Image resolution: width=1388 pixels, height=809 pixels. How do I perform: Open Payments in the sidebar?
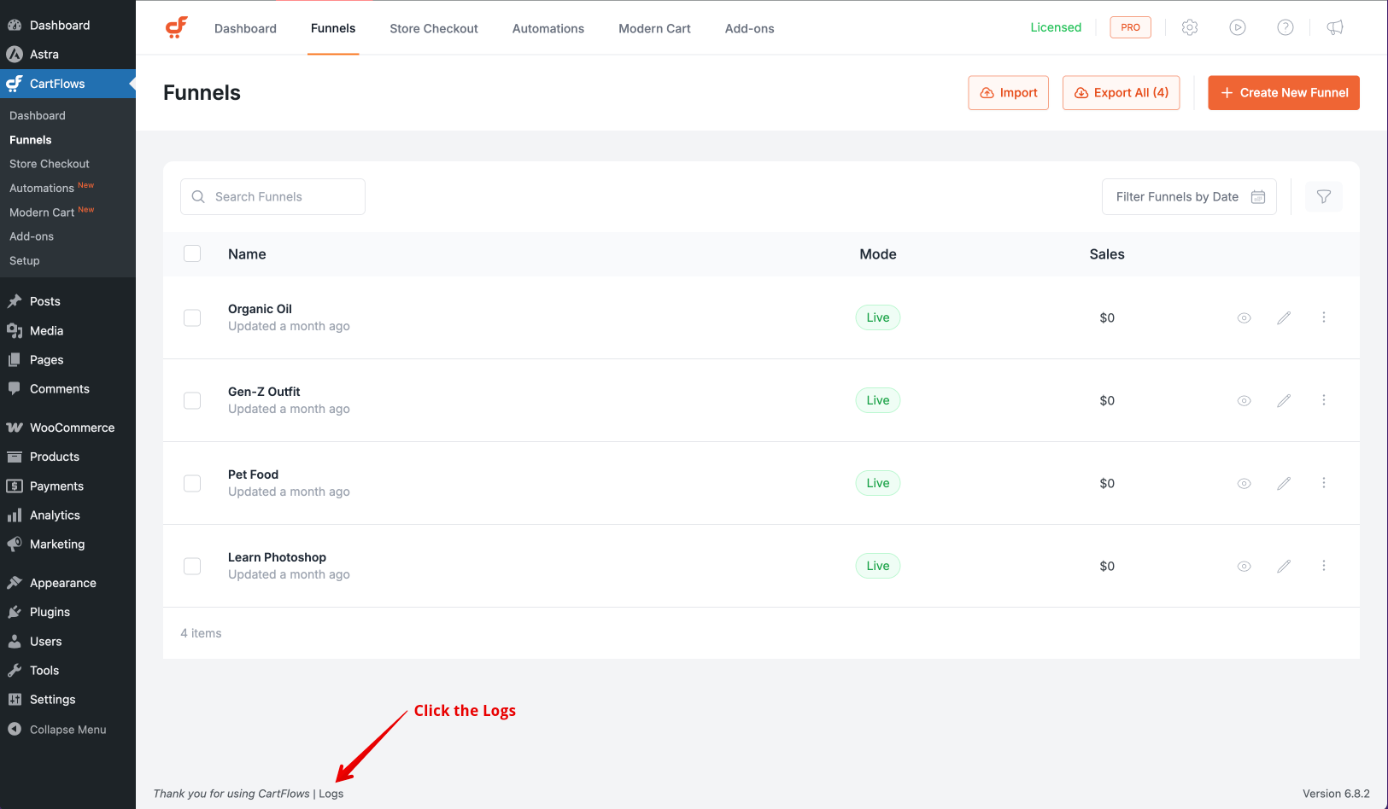click(67, 486)
